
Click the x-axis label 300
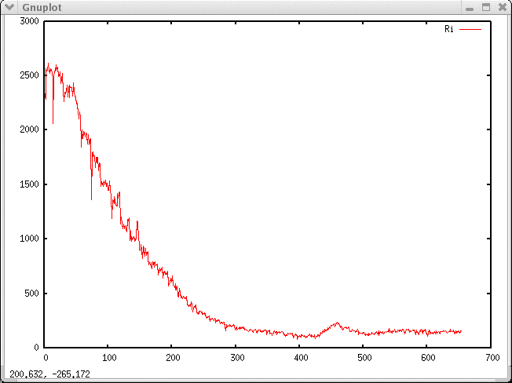point(237,358)
